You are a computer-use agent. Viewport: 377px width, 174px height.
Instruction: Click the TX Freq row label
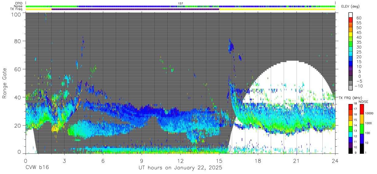tap(17, 9)
